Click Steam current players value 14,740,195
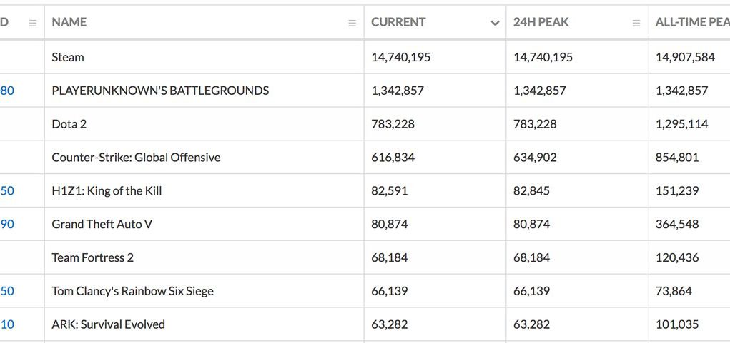 401,57
